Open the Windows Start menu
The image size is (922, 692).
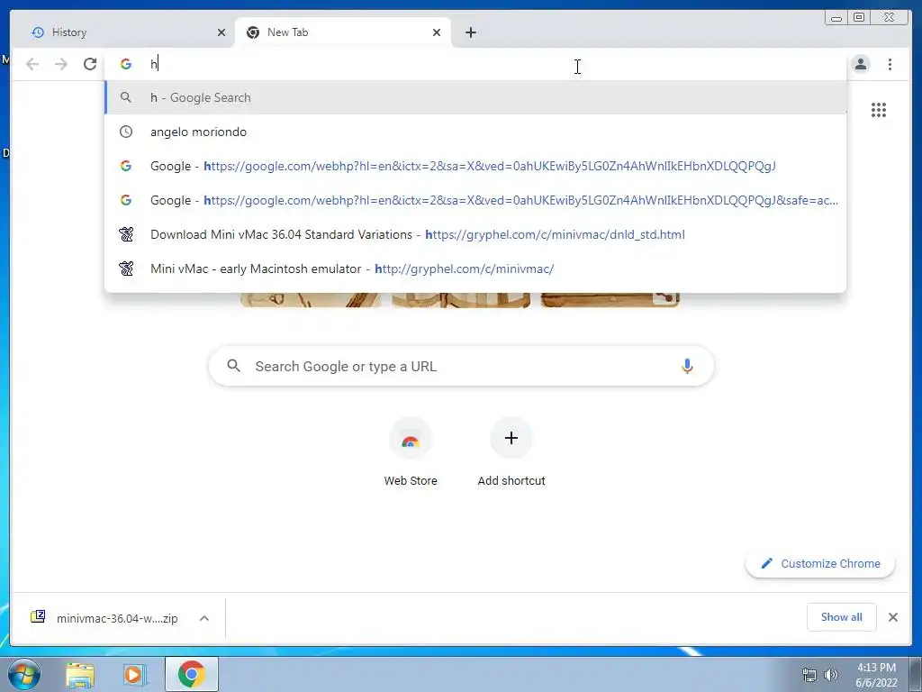24,674
